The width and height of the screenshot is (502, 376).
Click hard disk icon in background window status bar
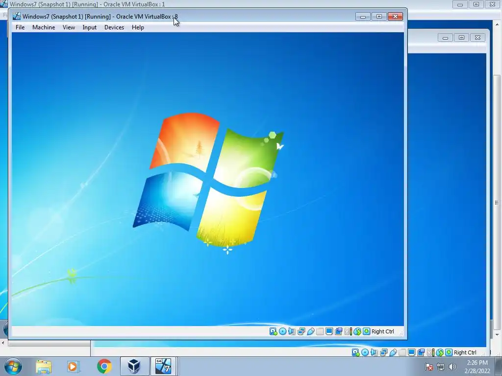point(355,352)
